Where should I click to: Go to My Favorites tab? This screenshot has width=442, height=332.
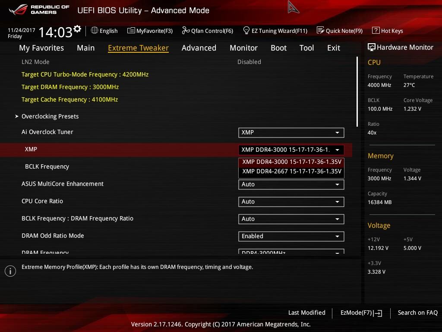[x=41, y=48]
